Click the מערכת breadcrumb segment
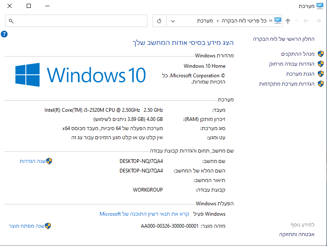The height and width of the screenshot is (246, 327). [205, 21]
